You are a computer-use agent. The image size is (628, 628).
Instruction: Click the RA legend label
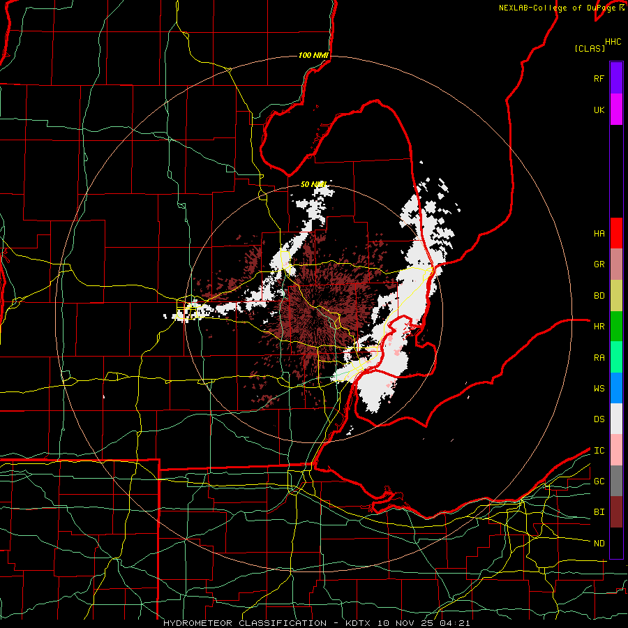coord(599,358)
